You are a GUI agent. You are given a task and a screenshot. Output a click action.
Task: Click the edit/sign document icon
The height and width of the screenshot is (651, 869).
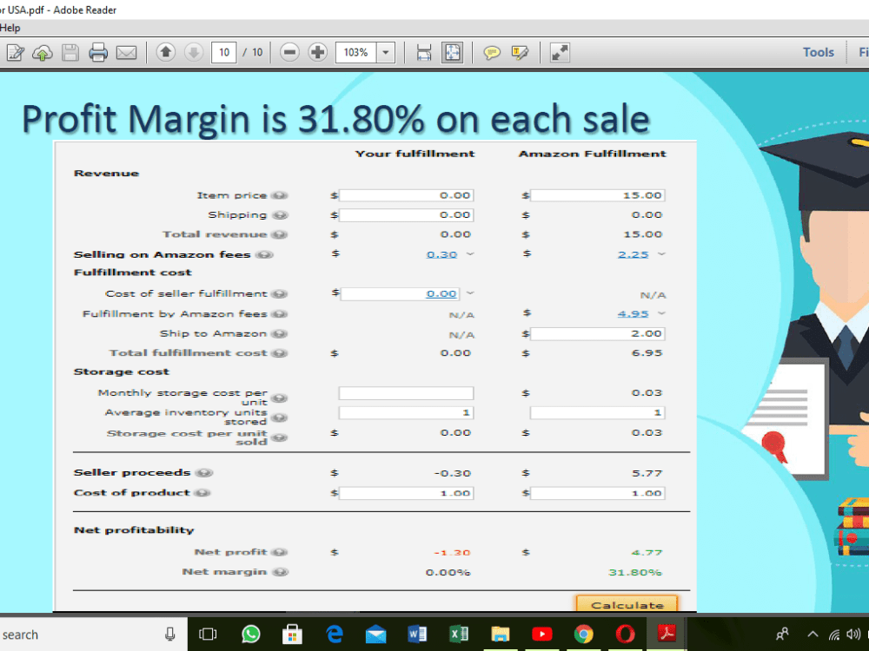tap(15, 53)
